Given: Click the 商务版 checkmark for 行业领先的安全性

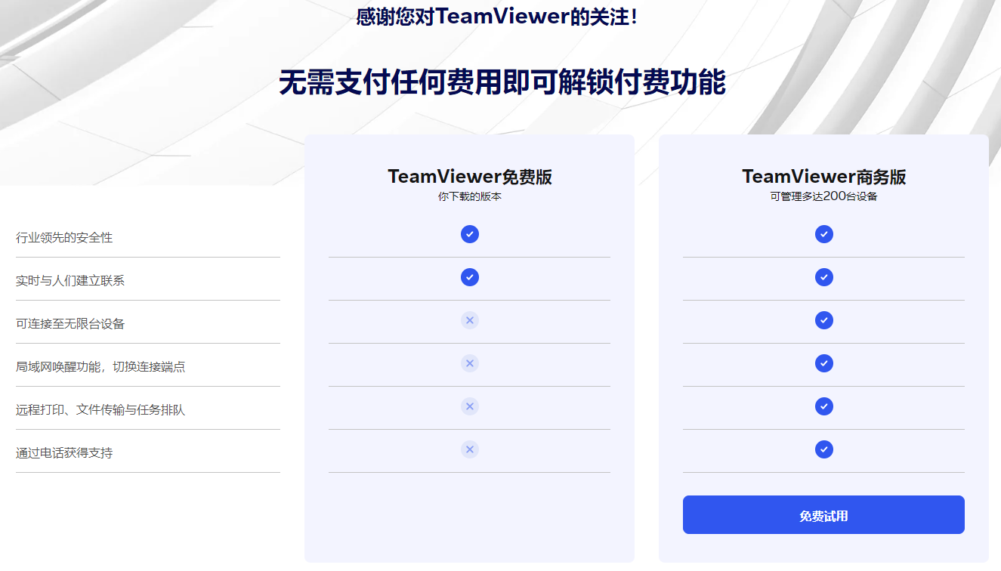Looking at the screenshot, I should tap(823, 234).
